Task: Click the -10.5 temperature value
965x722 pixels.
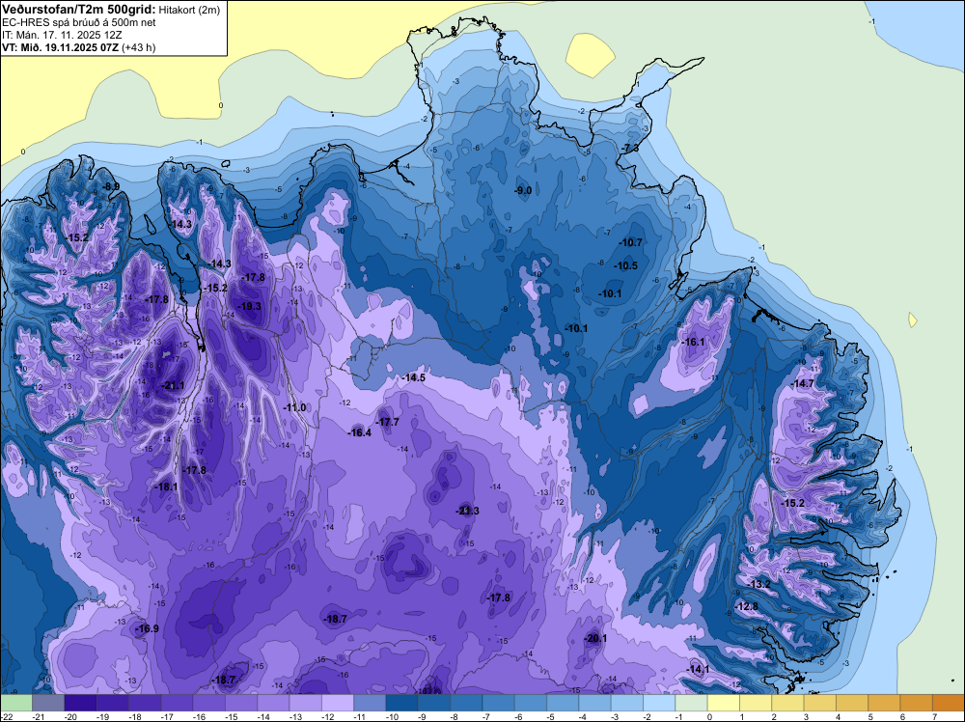Action: 626,265
